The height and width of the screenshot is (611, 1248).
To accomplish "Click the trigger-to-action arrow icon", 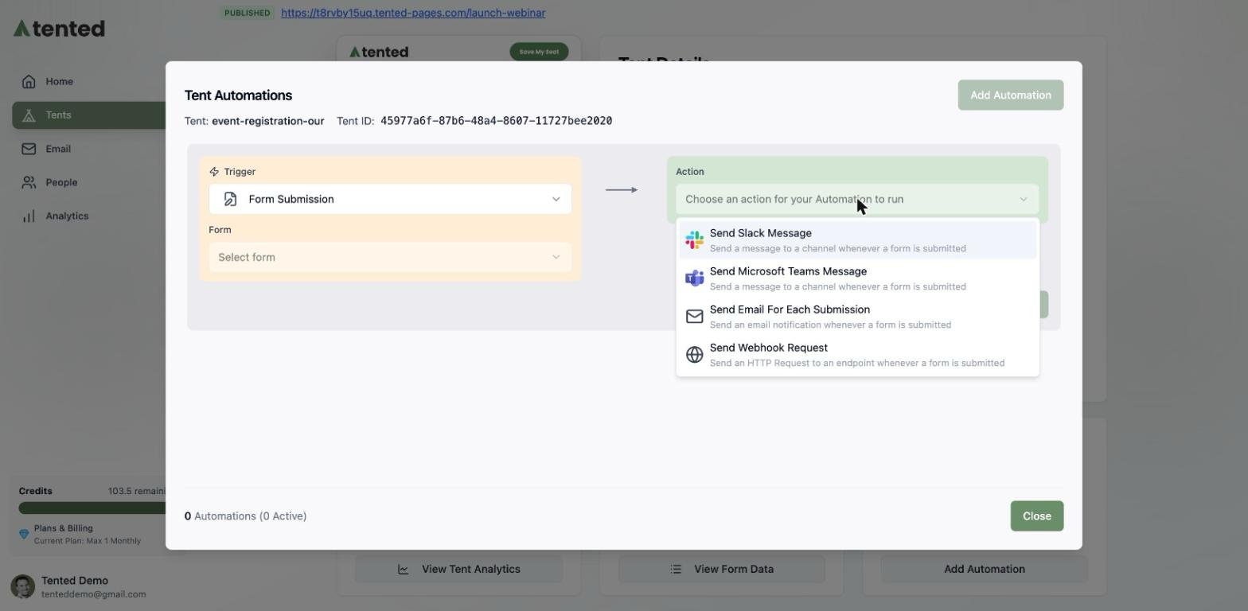I will click(621, 189).
